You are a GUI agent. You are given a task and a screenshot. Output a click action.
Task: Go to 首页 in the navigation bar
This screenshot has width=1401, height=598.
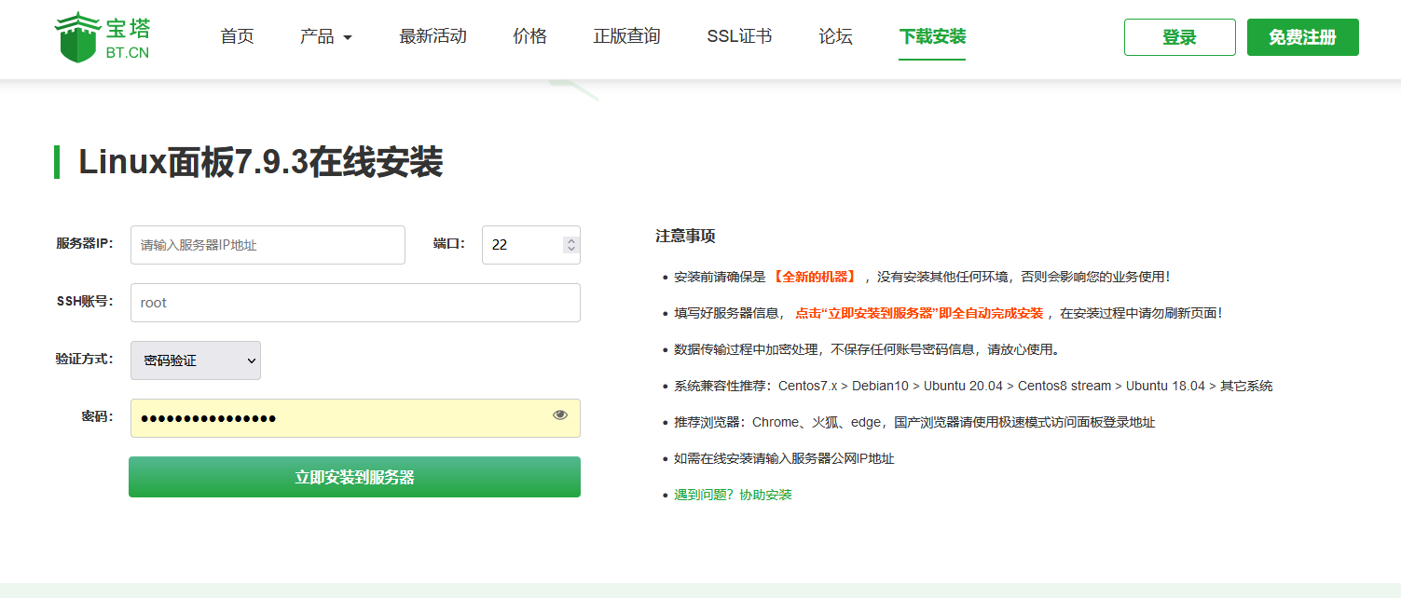[x=237, y=36]
